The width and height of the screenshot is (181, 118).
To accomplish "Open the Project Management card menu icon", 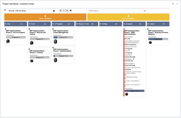I will coord(53,29).
